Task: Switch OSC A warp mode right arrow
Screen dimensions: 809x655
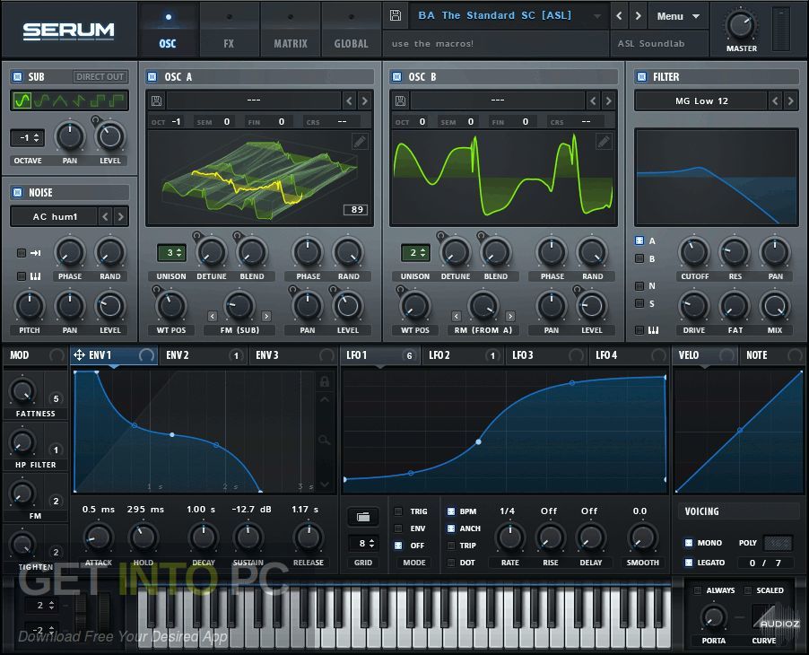Action: [266, 316]
